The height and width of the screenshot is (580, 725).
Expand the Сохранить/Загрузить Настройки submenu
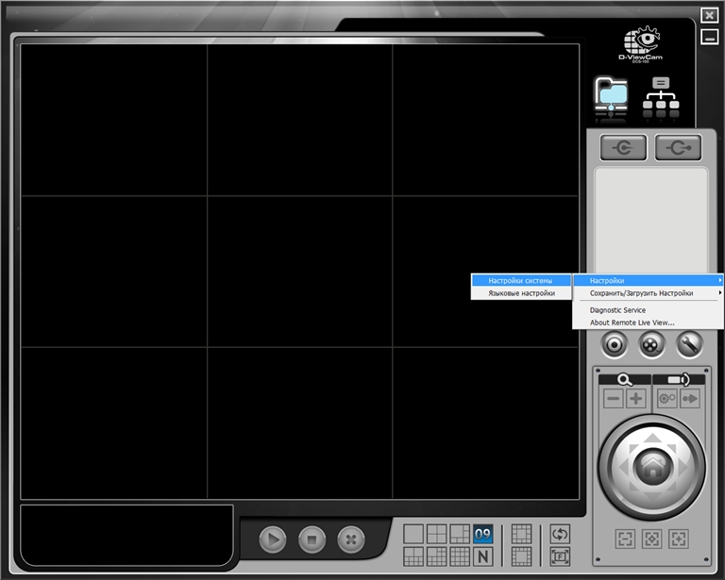pos(648,293)
